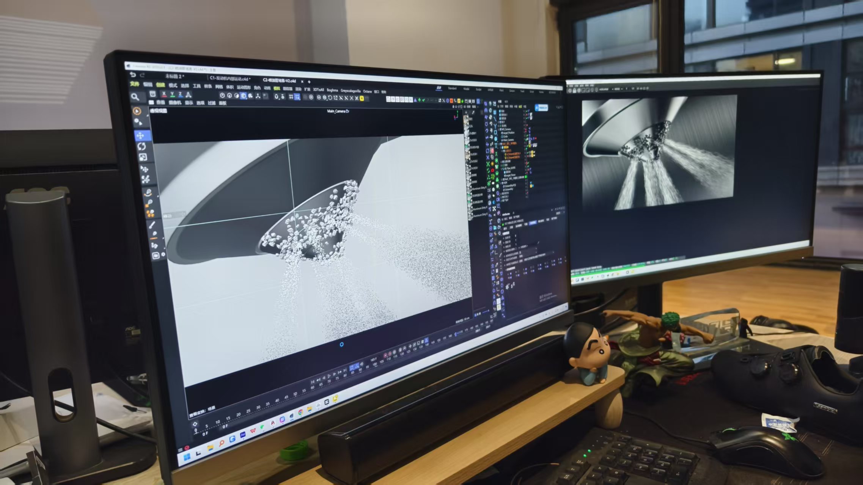The height and width of the screenshot is (485, 863).
Task: Click the magnifier search icon
Action: [x=135, y=97]
